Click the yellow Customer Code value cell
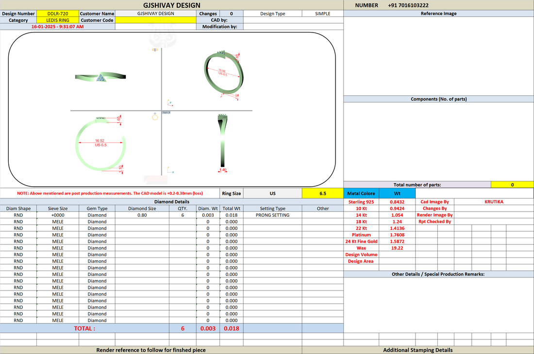Image resolution: width=534 pixels, height=354 pixels. 156,20
